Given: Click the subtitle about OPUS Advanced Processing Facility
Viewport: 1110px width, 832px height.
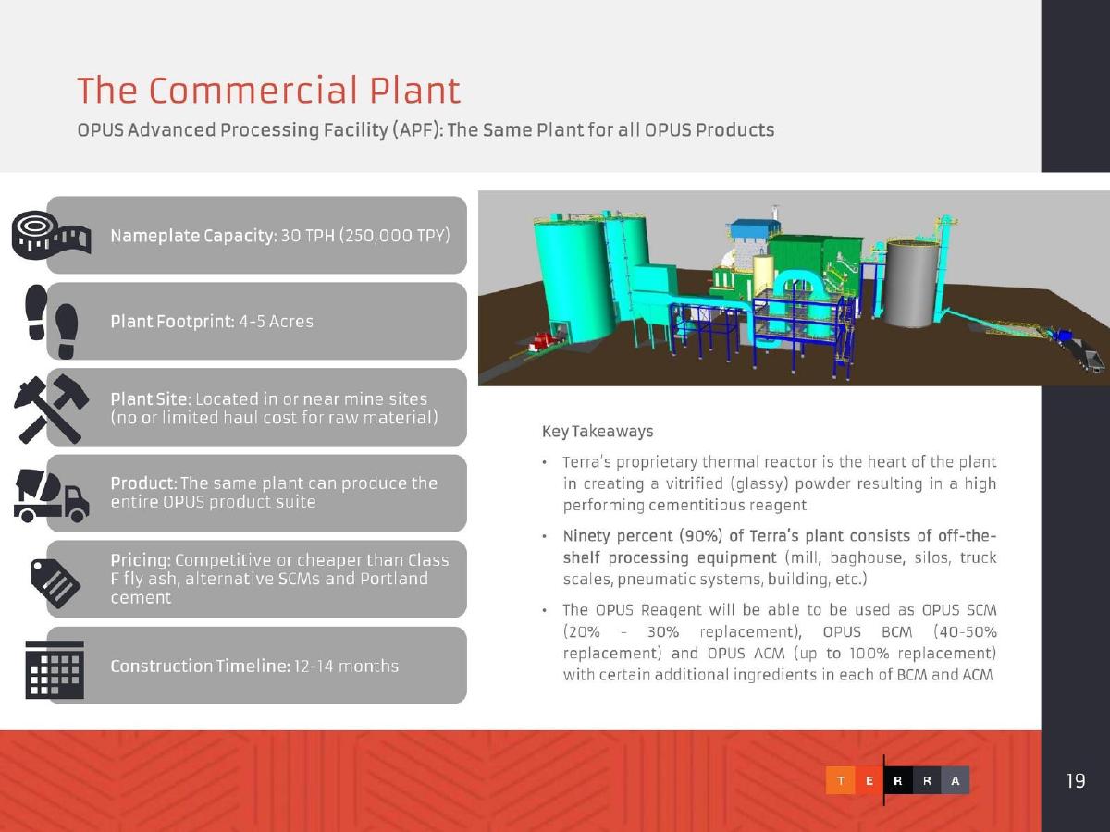Looking at the screenshot, I should click(425, 129).
